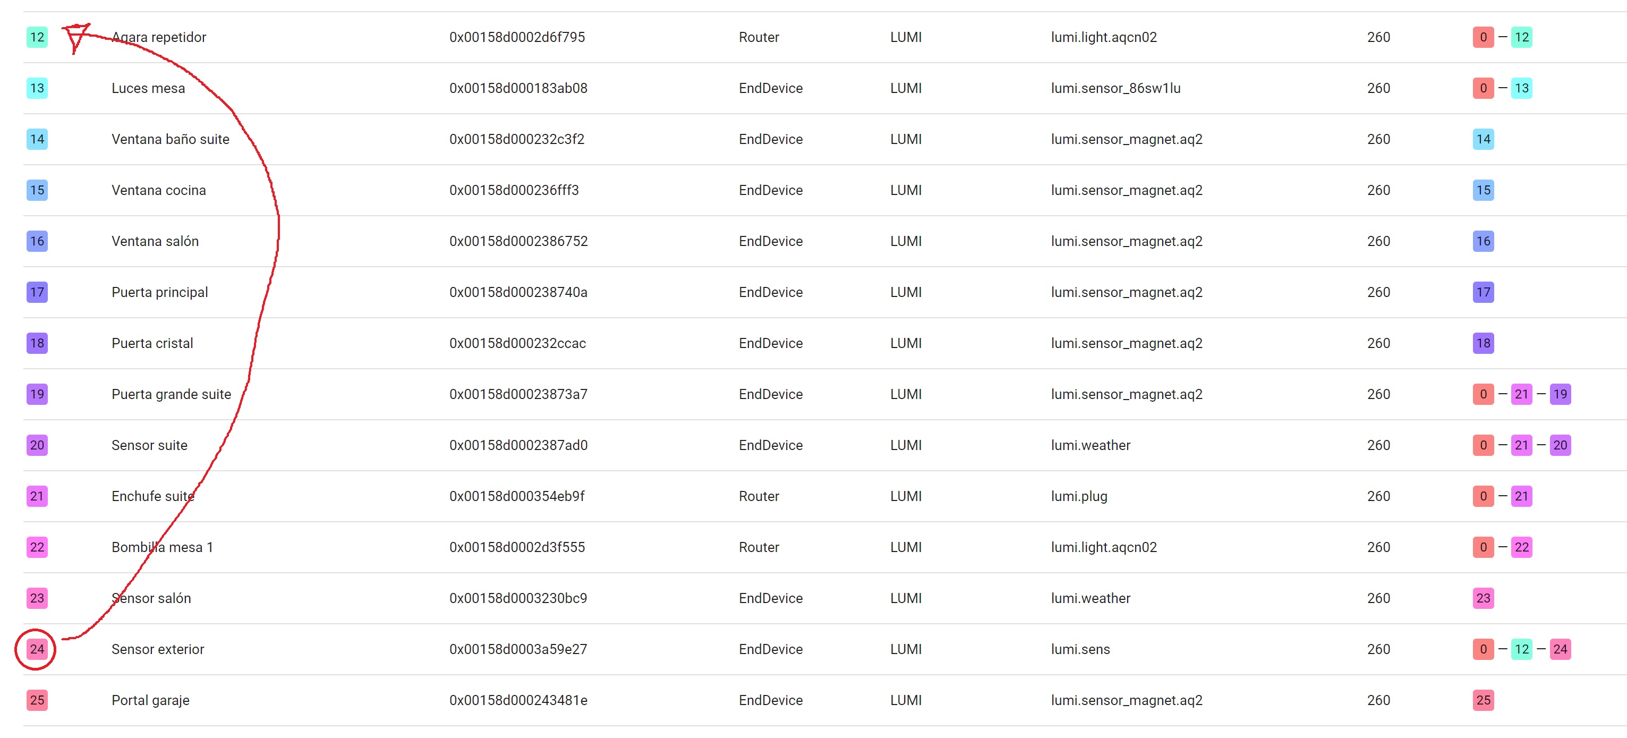Click the 25 badge next to Portal garaje
This screenshot has width=1627, height=738.
coord(37,700)
